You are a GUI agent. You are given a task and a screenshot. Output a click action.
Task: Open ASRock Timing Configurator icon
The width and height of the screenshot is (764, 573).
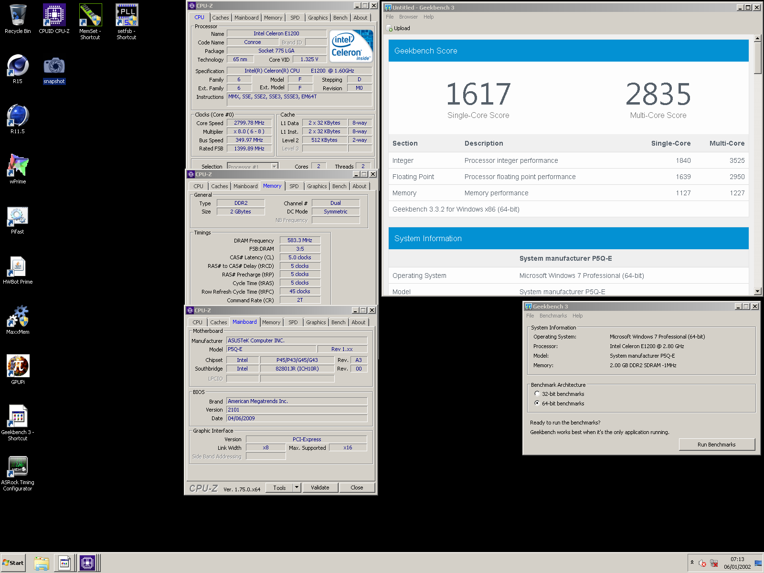(x=18, y=473)
